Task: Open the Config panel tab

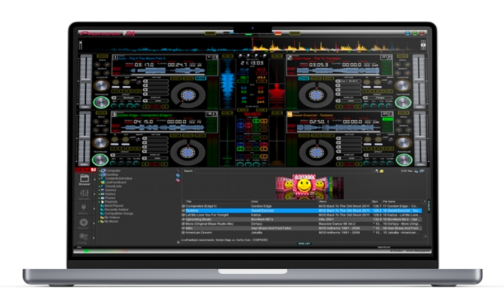Action: [x=83, y=238]
